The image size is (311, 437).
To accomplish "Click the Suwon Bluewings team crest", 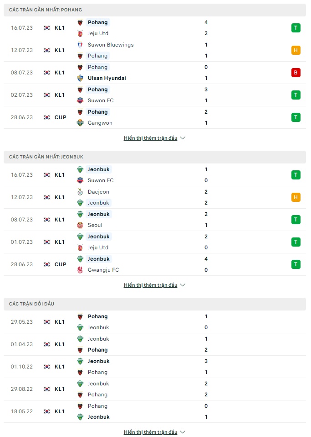I will pyautogui.click(x=81, y=45).
